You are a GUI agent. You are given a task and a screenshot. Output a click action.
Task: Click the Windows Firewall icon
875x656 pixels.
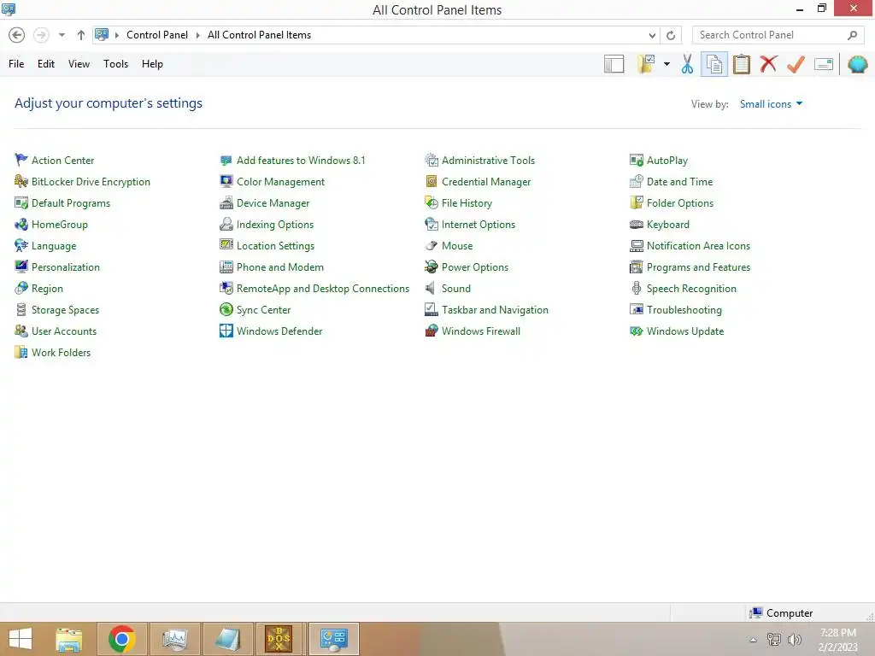click(432, 331)
